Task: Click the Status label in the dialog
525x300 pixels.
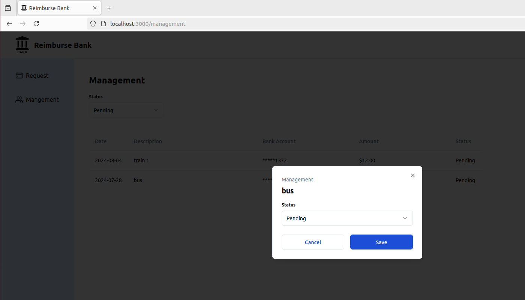Action: tap(288, 205)
